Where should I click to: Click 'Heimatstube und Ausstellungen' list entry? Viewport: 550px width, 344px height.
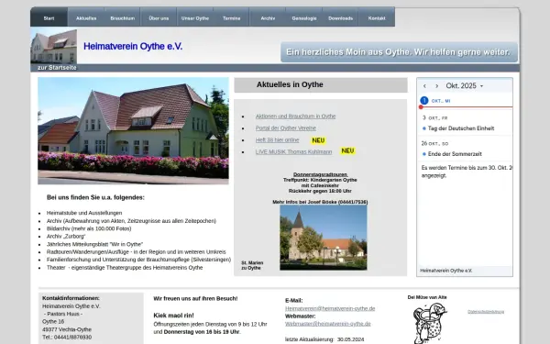point(84,213)
